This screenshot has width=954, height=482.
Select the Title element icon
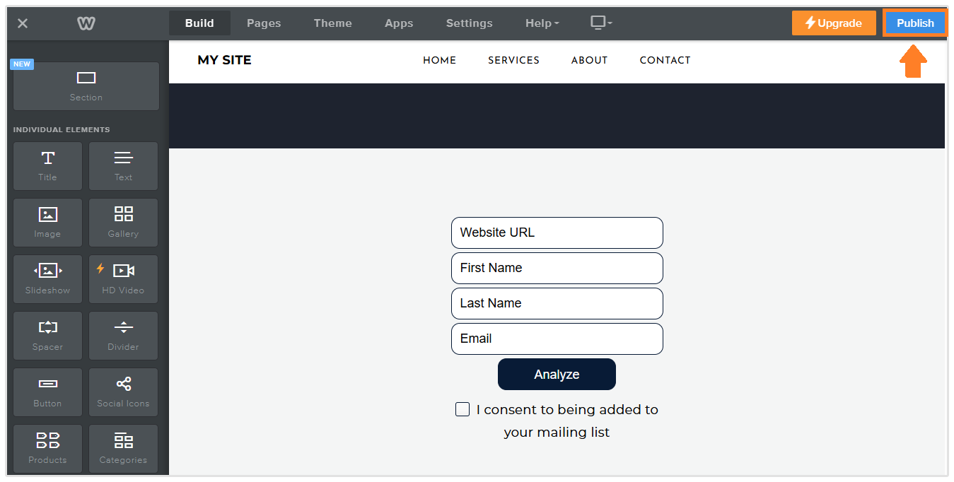(x=47, y=166)
